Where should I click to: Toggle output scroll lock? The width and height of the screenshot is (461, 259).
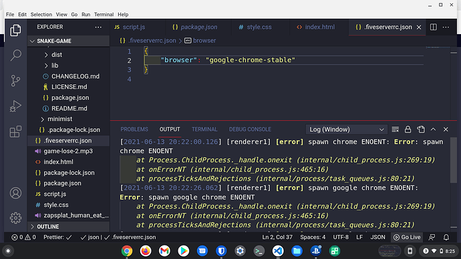coord(408,129)
